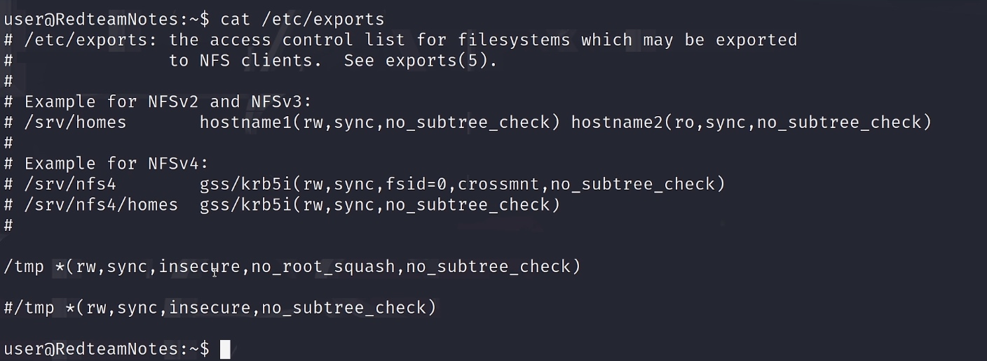Click the 'cat /etc/exports' command text
The height and width of the screenshot is (361, 987).
pyautogui.click(x=302, y=19)
